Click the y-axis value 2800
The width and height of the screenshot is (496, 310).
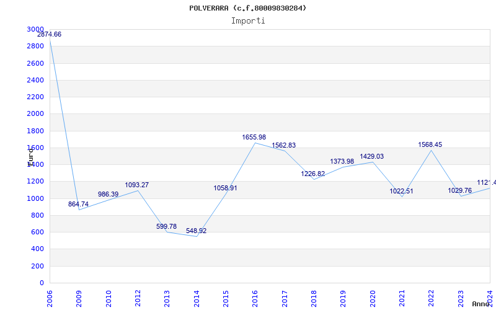click(x=35, y=46)
